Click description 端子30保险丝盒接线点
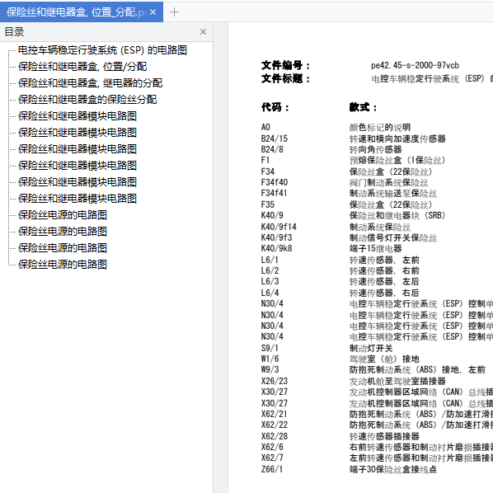493x493 pixels. (393, 469)
